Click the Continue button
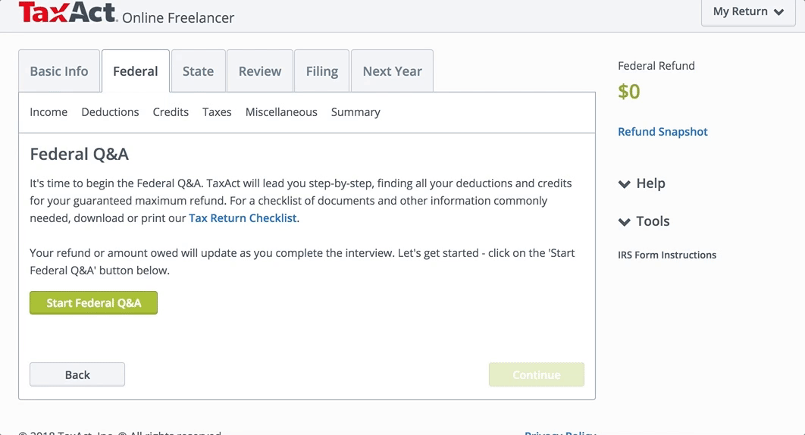Viewport: 805px width, 435px height. (537, 374)
